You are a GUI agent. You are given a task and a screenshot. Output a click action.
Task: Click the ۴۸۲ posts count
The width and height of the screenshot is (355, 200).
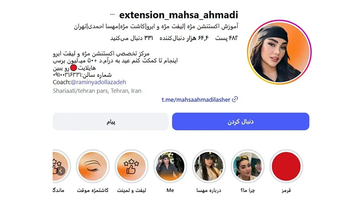click(226, 38)
